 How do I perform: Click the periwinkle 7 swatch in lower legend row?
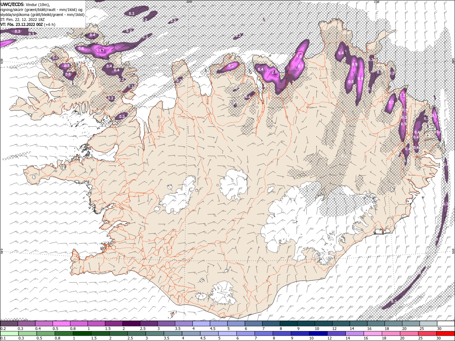(264, 334)
